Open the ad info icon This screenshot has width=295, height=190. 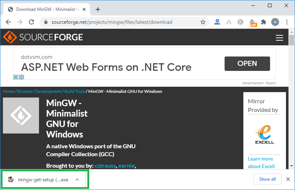(x=21, y=77)
